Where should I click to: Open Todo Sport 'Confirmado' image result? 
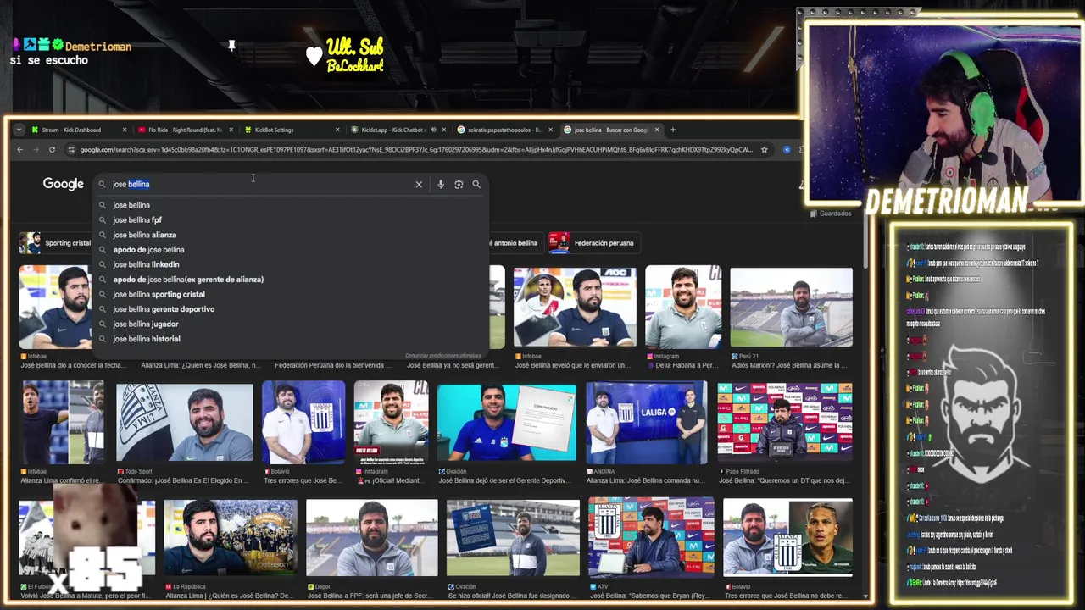pos(184,422)
